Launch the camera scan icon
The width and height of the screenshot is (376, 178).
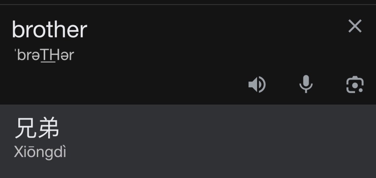355,84
